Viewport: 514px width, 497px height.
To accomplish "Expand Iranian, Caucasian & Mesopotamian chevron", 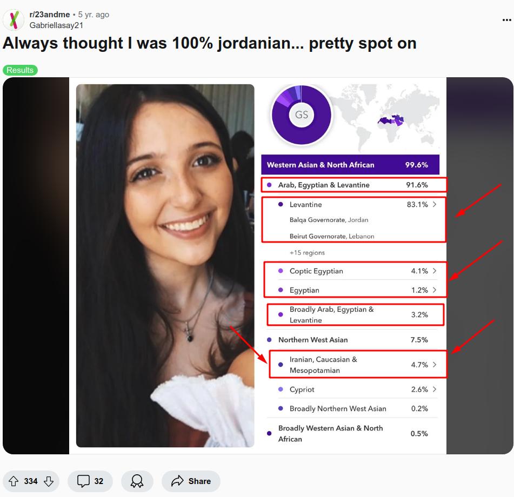I will pyautogui.click(x=435, y=365).
